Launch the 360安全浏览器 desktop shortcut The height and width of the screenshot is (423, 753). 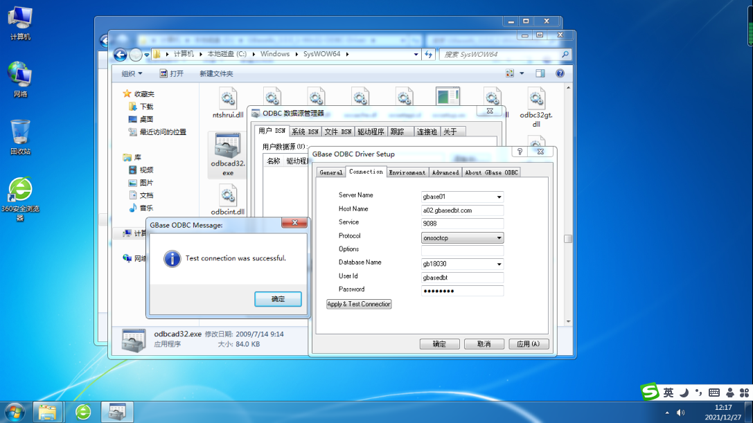click(20, 199)
